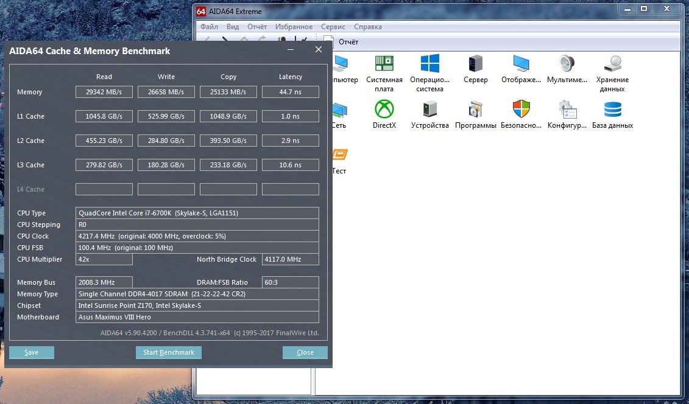Open the Устройства devices icon
Screen dimensions: 689x404
pyautogui.click(x=429, y=109)
